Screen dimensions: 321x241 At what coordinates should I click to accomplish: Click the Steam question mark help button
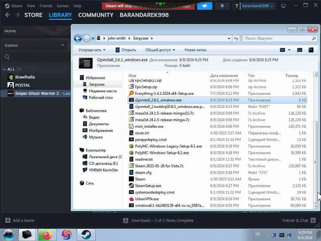click(236, 6)
